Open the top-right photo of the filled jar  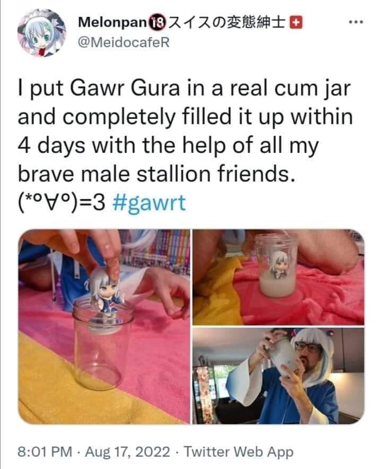coord(278,277)
